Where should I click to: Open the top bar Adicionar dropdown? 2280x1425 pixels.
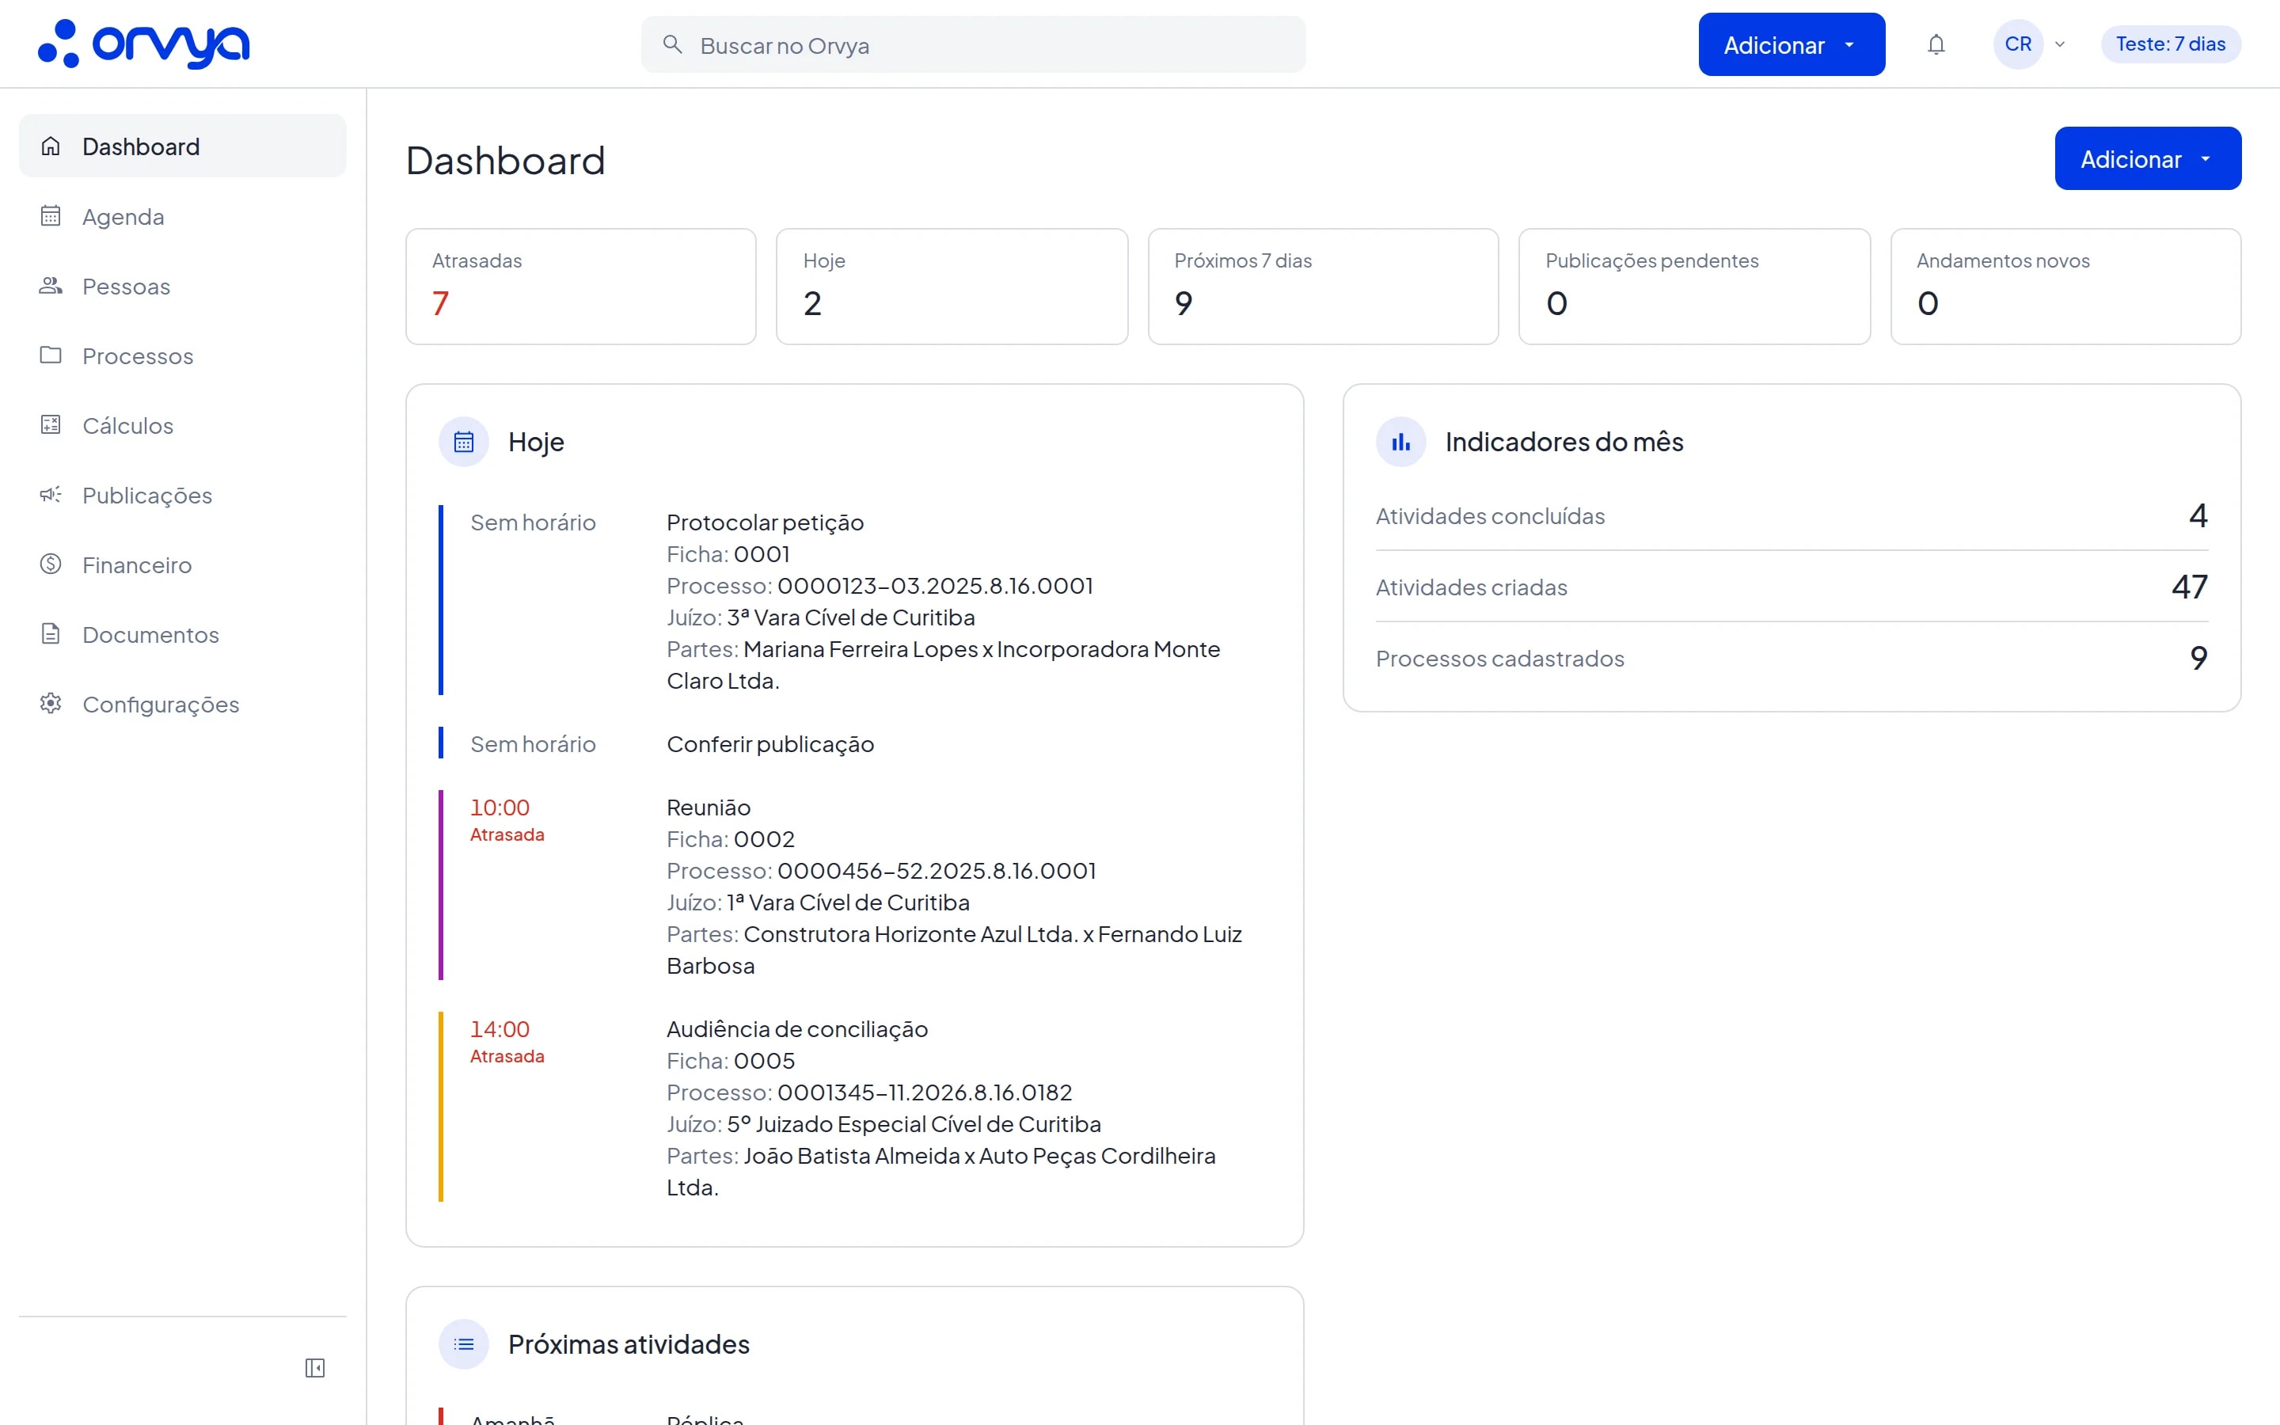coord(1791,44)
